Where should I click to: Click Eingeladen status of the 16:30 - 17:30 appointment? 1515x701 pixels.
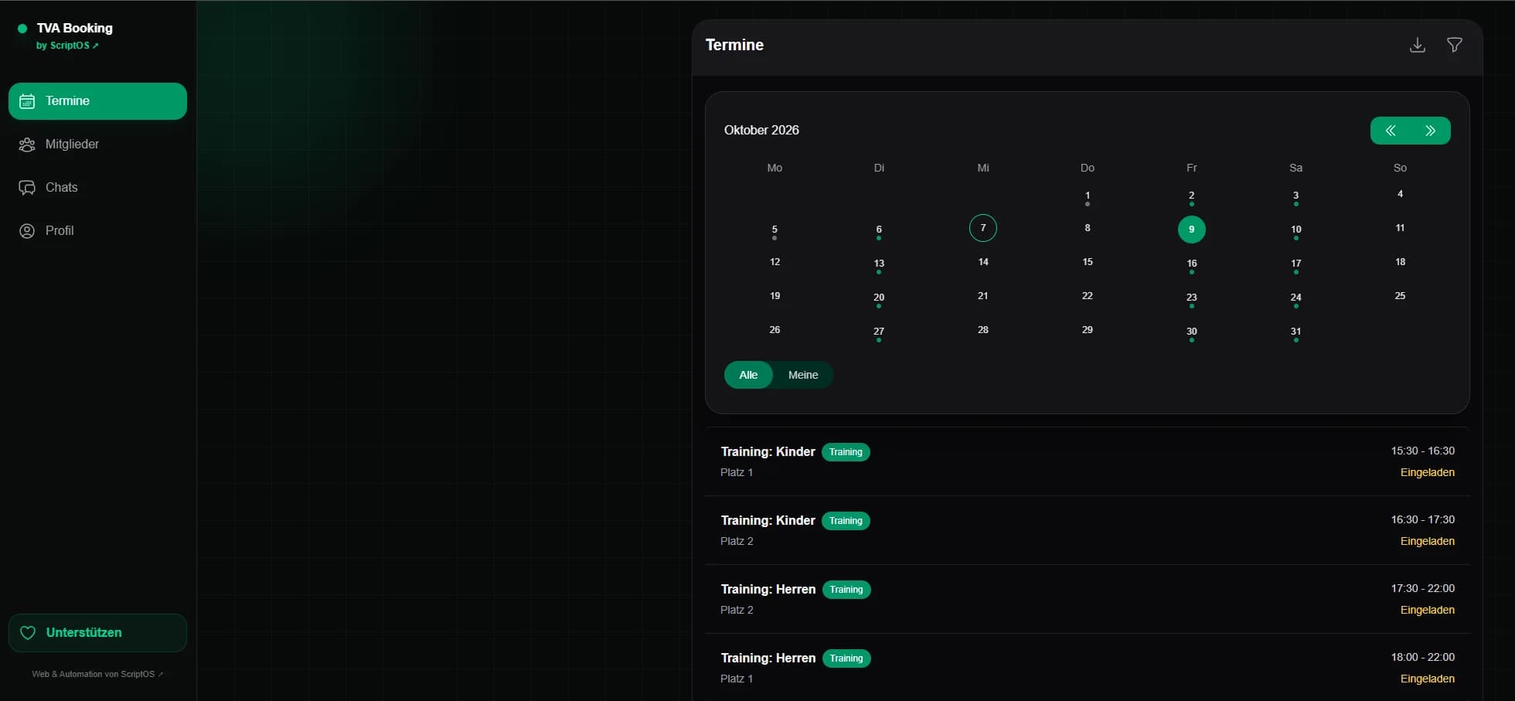click(1427, 541)
